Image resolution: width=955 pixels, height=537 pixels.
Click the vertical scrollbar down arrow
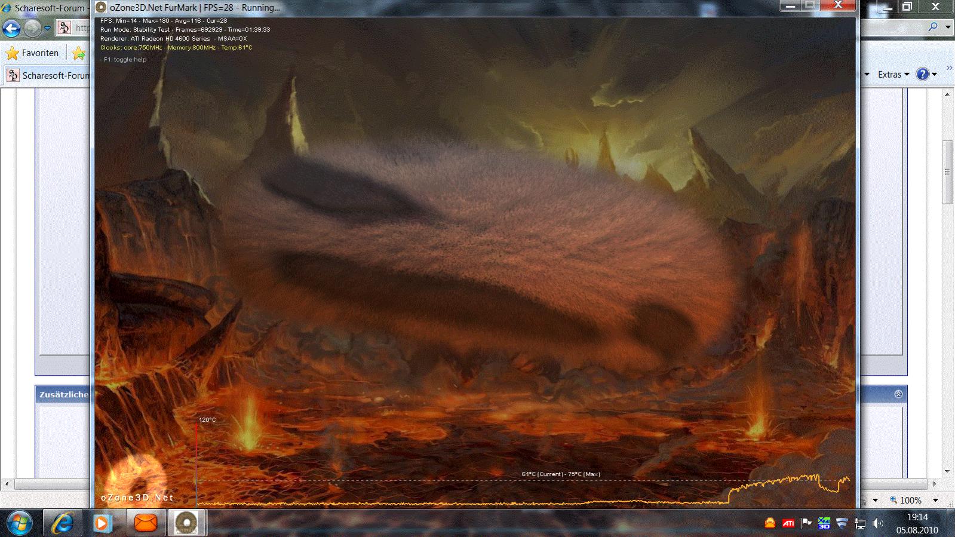point(947,471)
